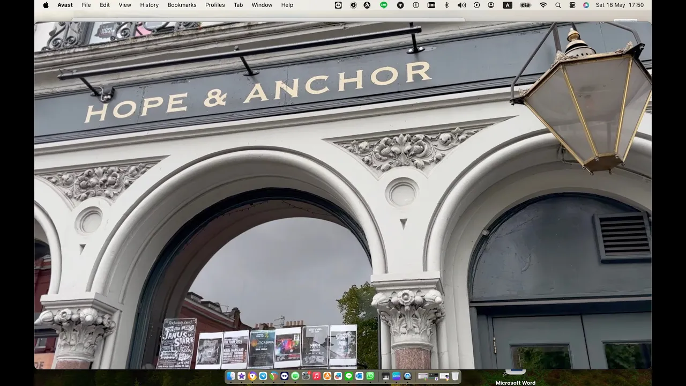Click the date and time 'Sat 18 May 17:50'
Image resolution: width=686 pixels, height=386 pixels.
tap(620, 5)
